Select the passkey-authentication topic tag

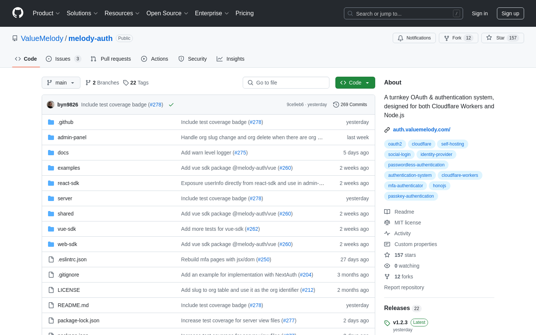click(411, 196)
